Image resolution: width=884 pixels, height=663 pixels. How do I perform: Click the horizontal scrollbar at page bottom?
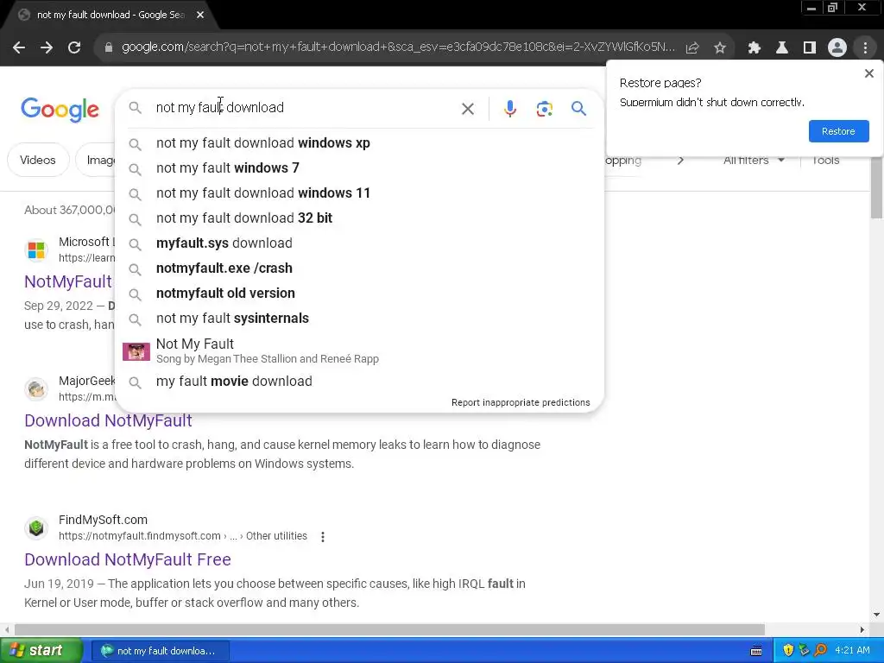coord(389,629)
